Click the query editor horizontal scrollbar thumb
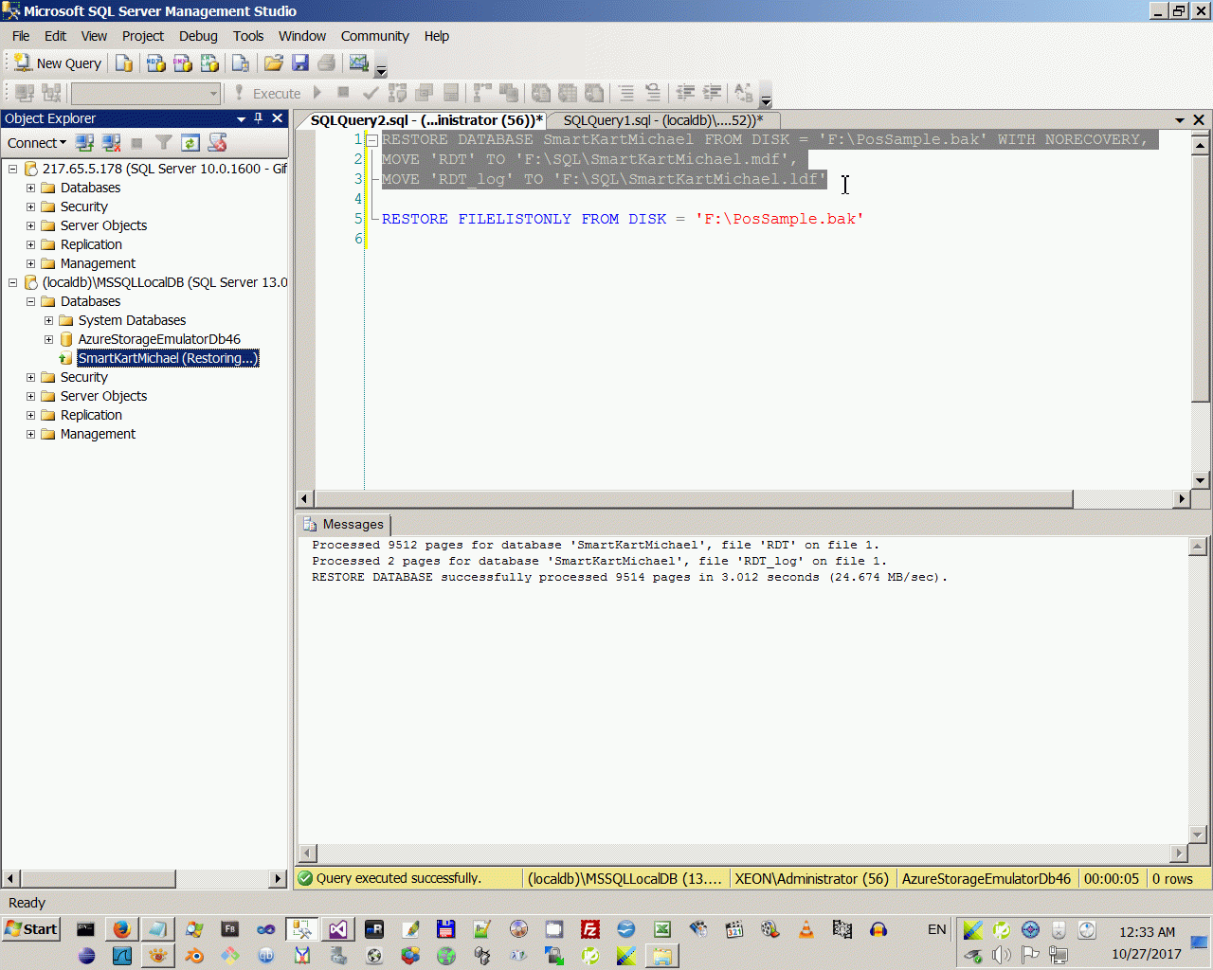The height and width of the screenshot is (970, 1213). point(694,498)
